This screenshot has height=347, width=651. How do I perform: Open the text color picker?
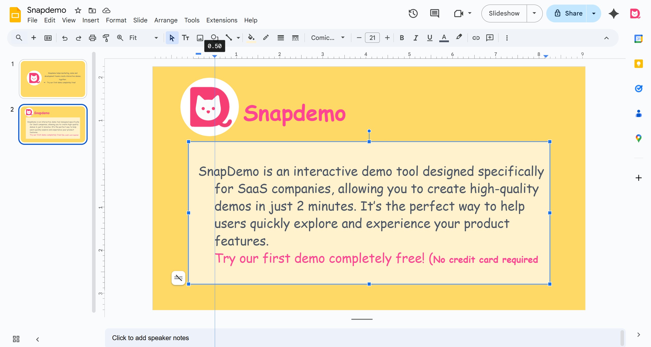point(444,38)
